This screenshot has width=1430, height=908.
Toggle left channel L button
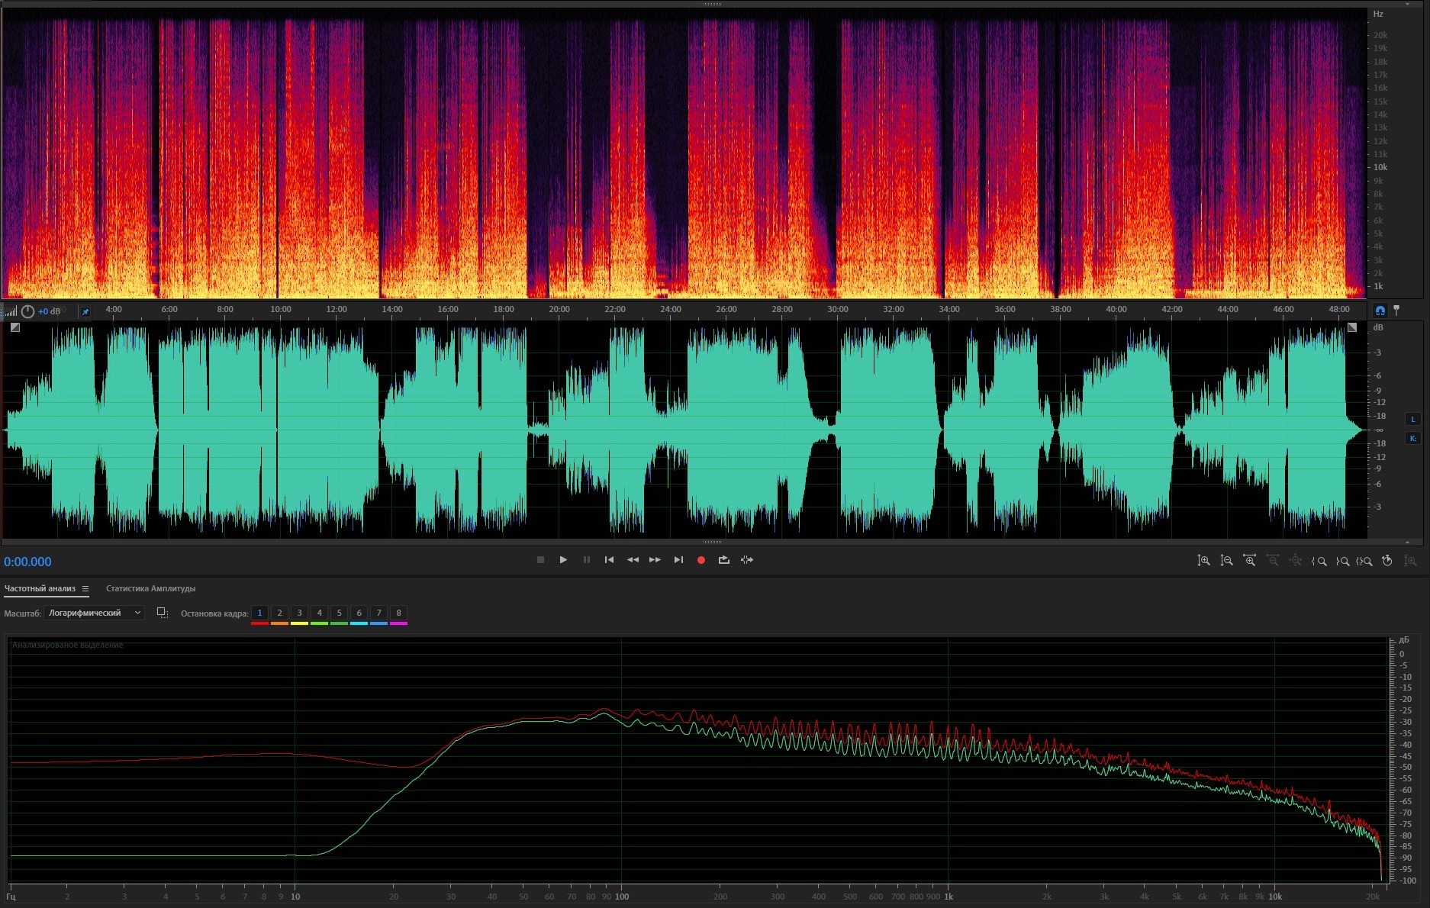coord(1412,419)
